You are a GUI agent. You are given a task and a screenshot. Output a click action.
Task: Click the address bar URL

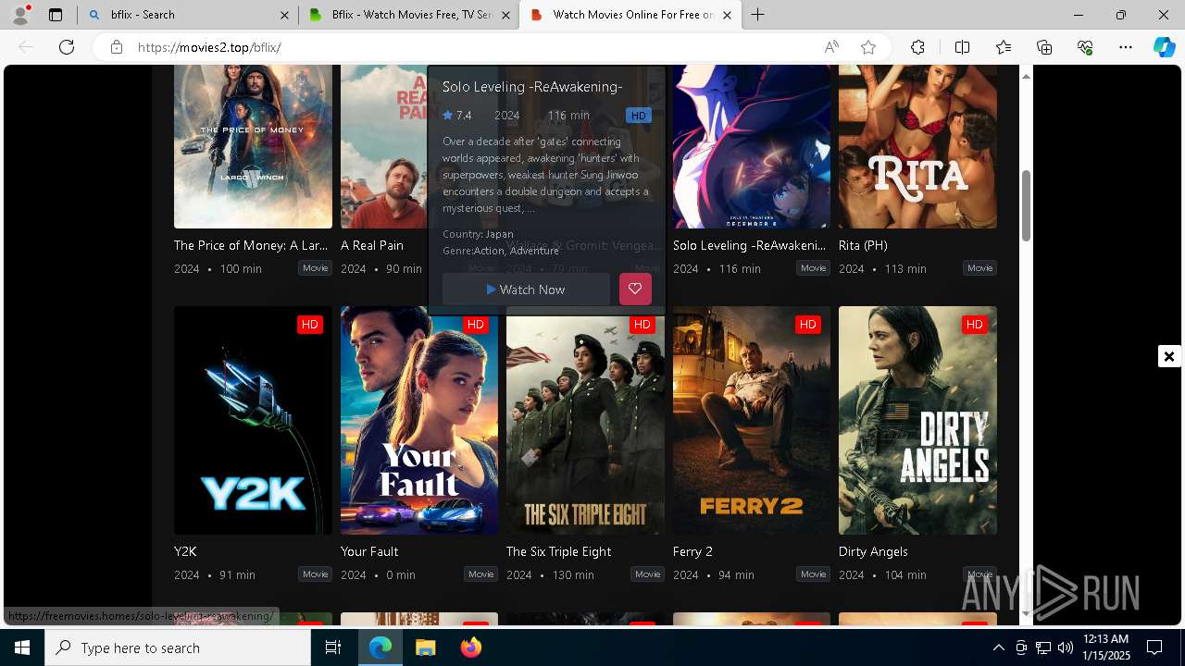(209, 47)
